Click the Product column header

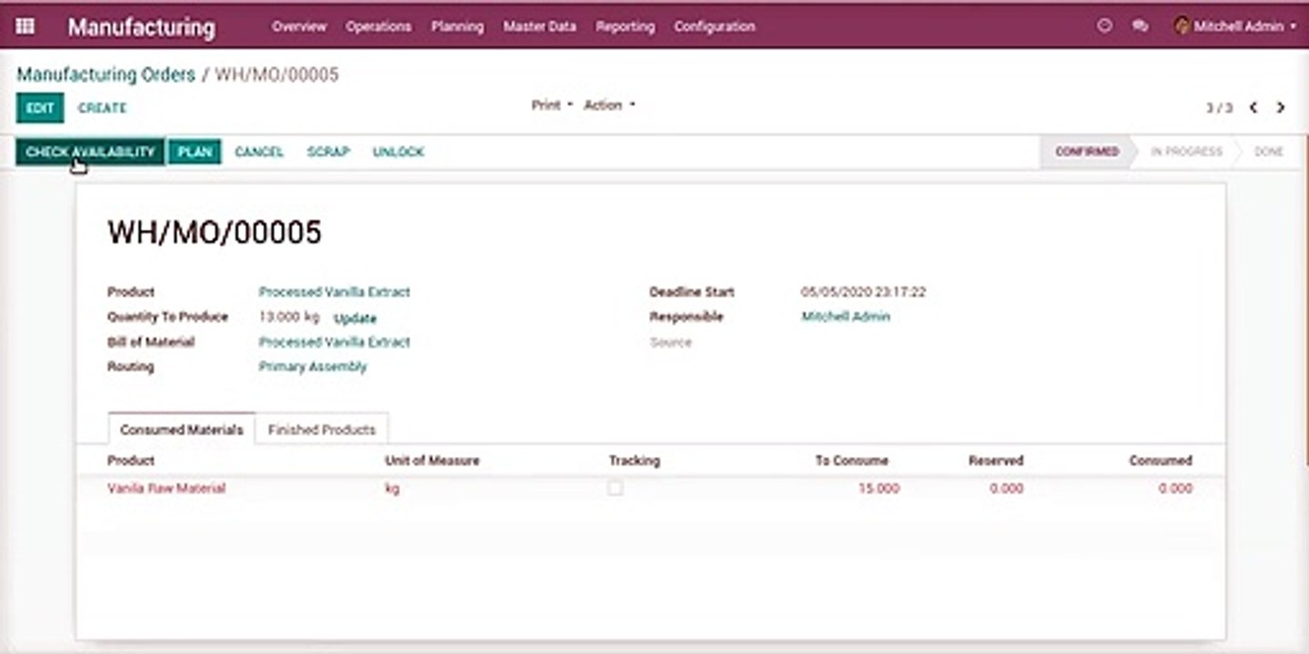(131, 461)
